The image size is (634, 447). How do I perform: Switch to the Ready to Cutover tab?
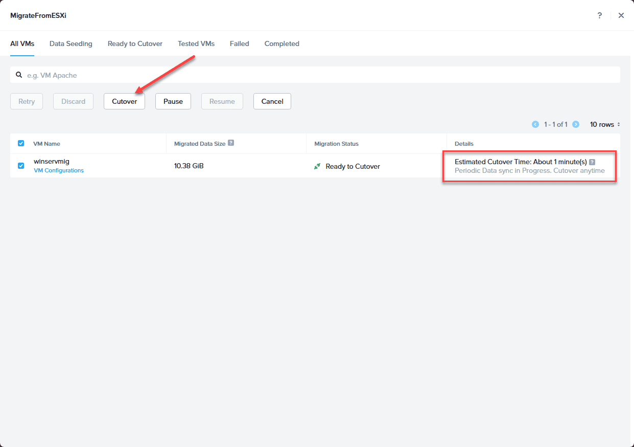(135, 43)
